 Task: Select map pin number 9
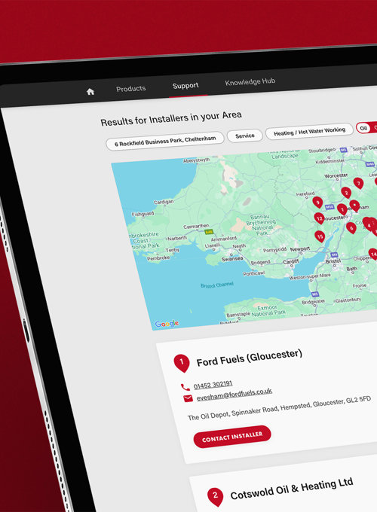(317, 203)
